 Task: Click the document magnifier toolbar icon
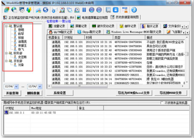click(x=62, y=10)
